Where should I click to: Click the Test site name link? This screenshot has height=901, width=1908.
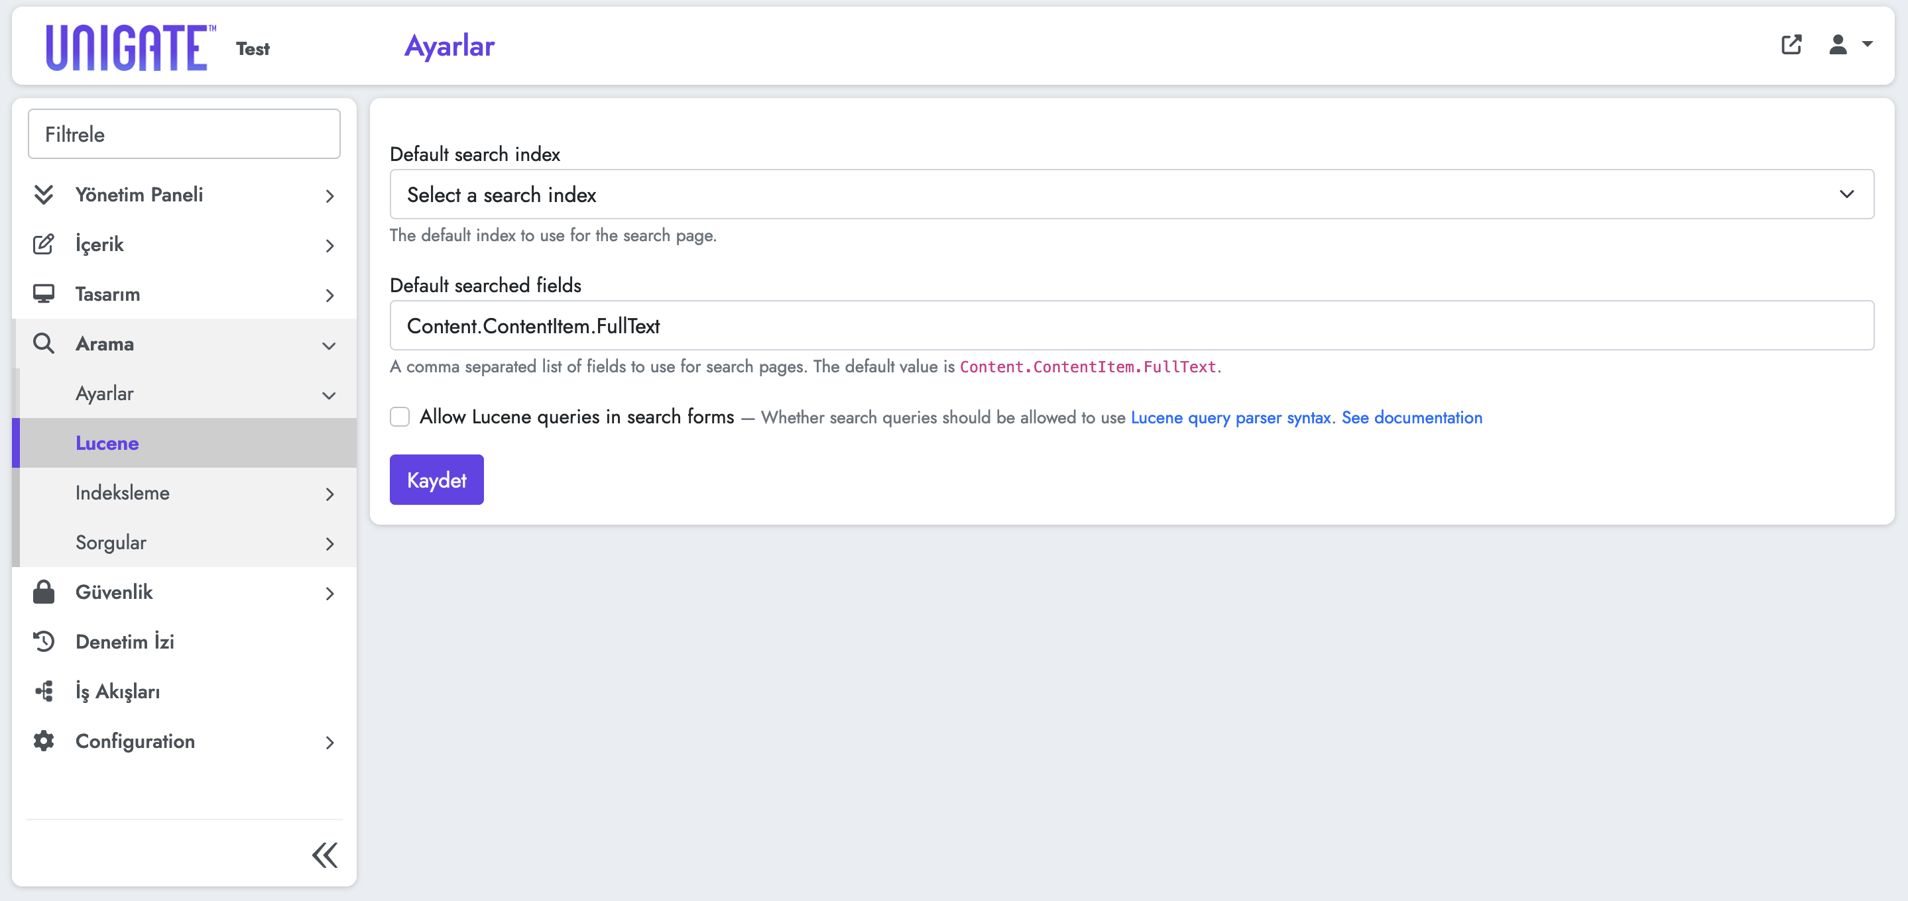coord(253,48)
